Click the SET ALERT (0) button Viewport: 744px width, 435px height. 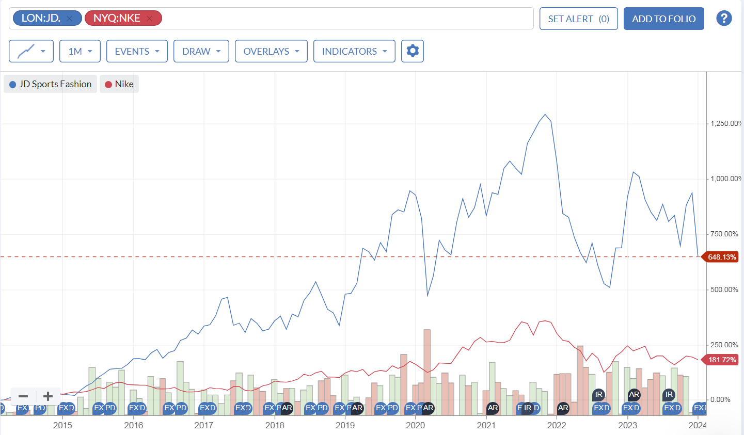pos(579,19)
